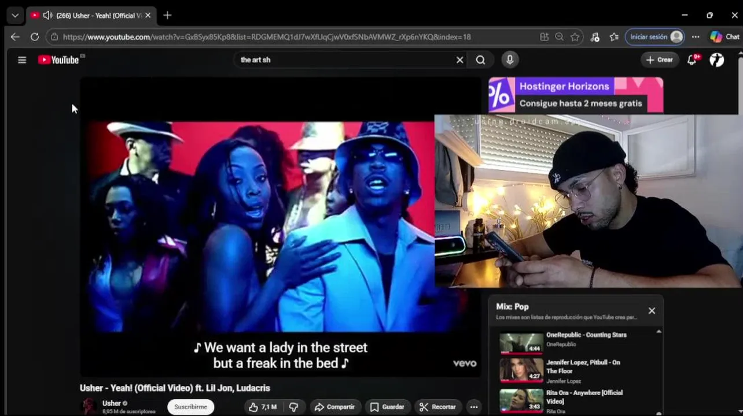Go back with the browser back arrow

pos(15,36)
